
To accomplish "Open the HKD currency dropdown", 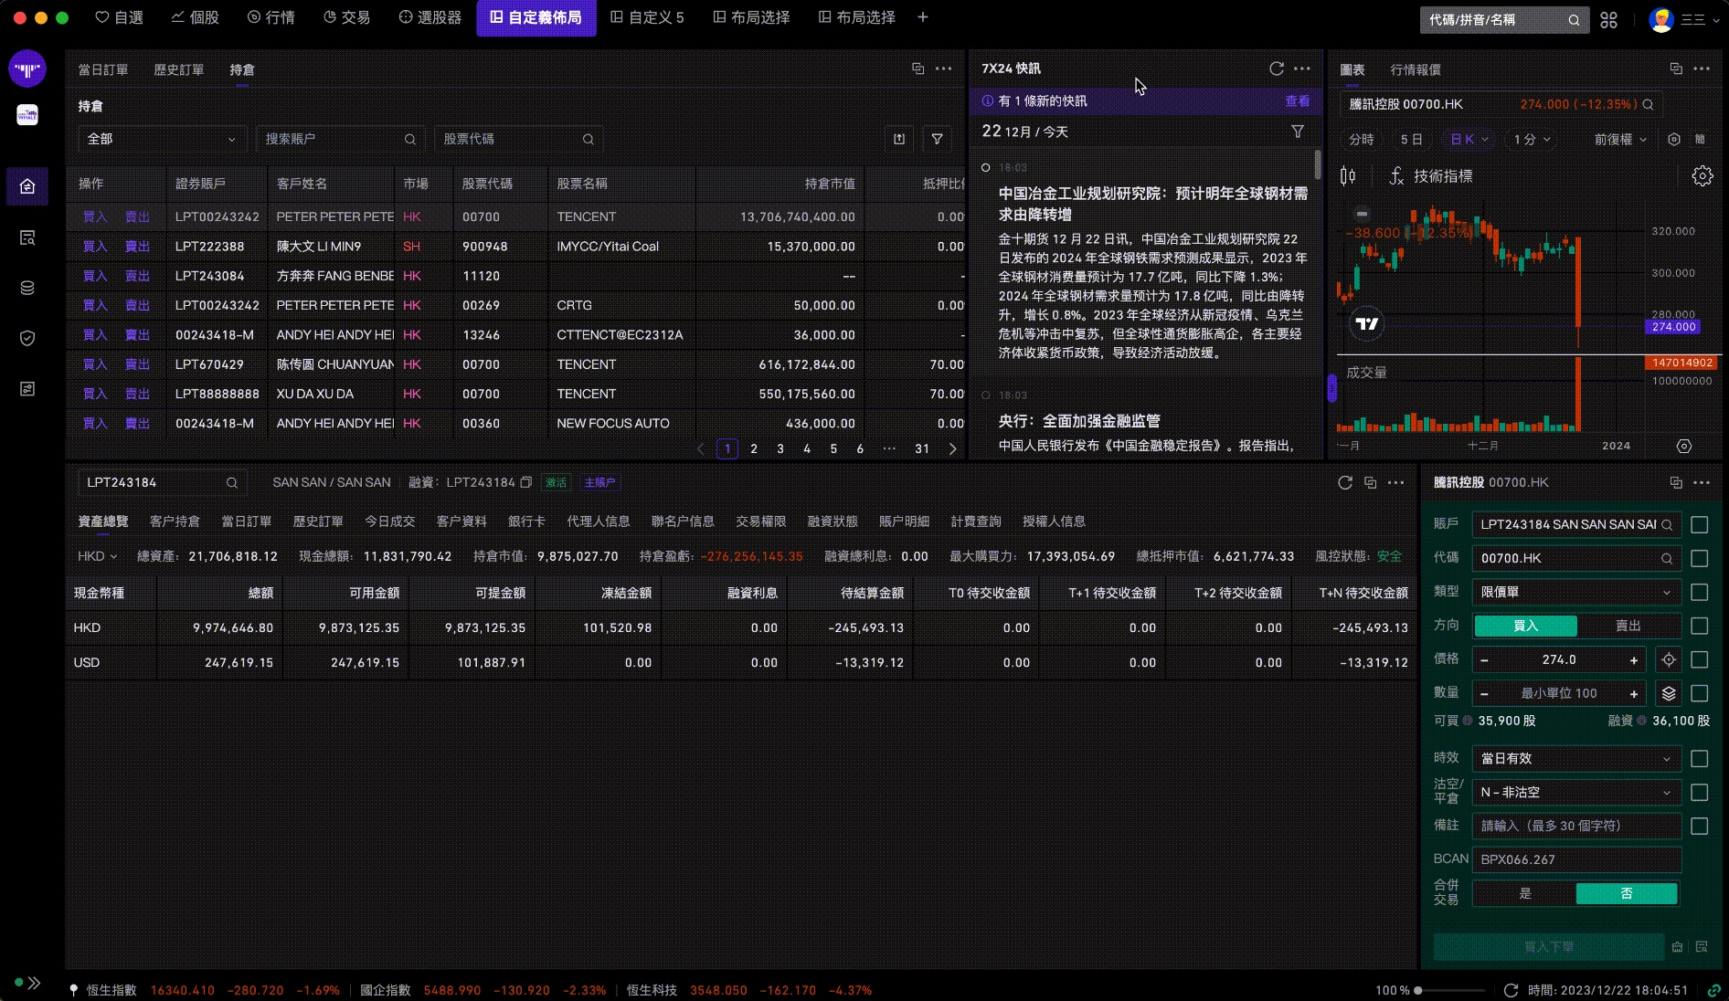I will click(97, 556).
